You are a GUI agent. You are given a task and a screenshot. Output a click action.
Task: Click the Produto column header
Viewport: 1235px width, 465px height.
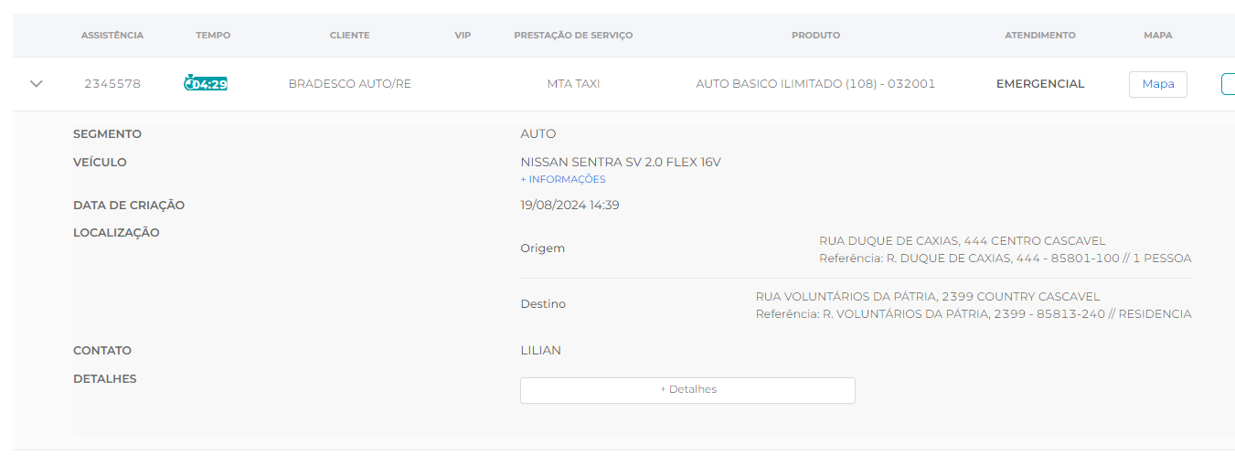815,36
